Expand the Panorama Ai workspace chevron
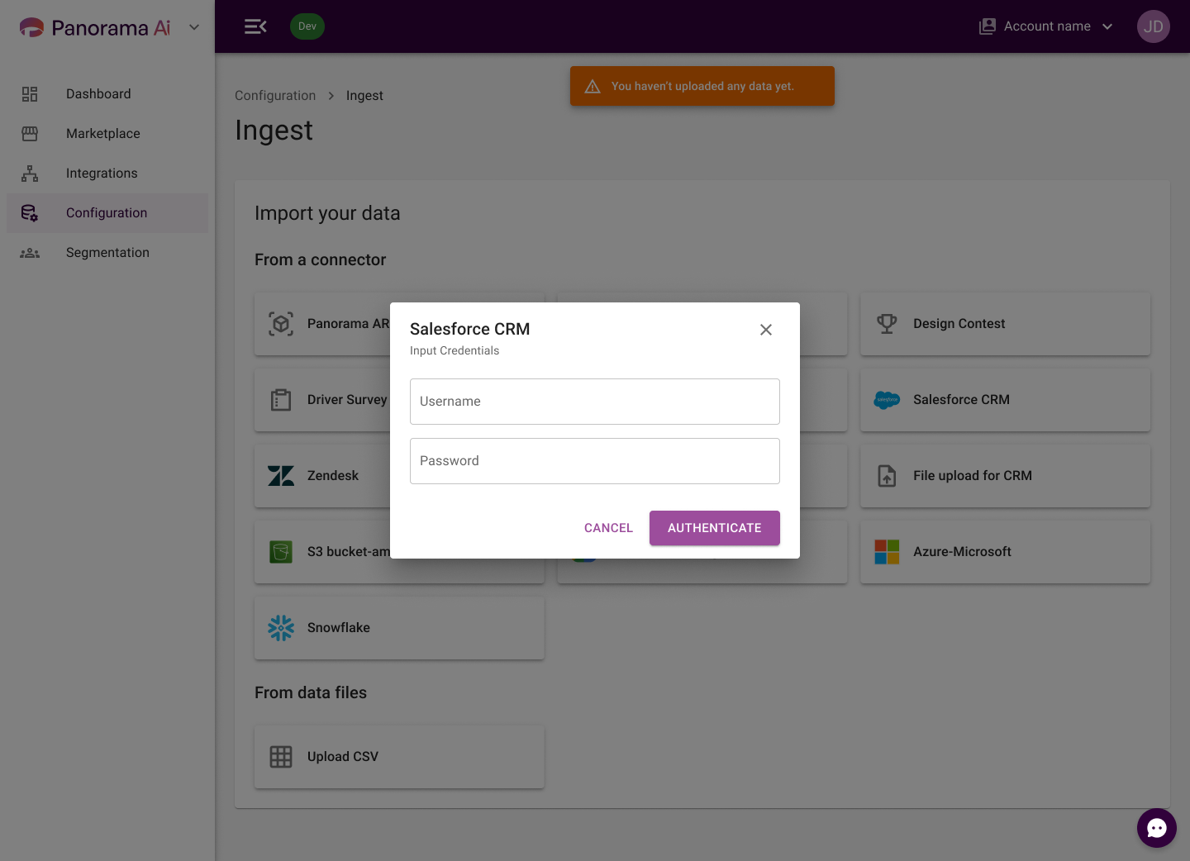1190x861 pixels. tap(194, 27)
